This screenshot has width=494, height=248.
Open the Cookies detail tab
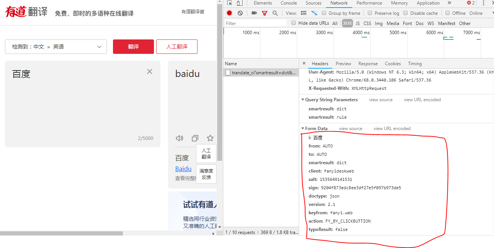(393, 64)
